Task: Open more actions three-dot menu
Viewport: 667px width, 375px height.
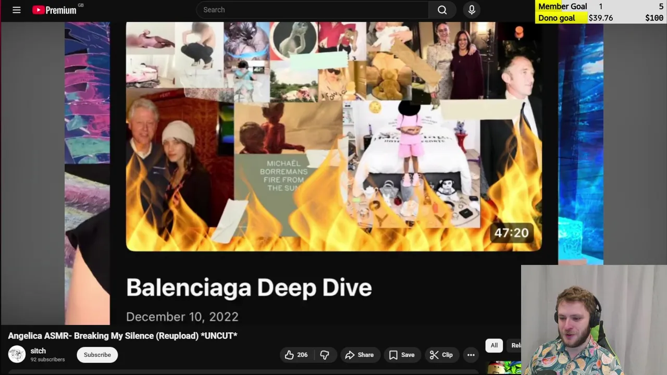Action: click(471, 355)
